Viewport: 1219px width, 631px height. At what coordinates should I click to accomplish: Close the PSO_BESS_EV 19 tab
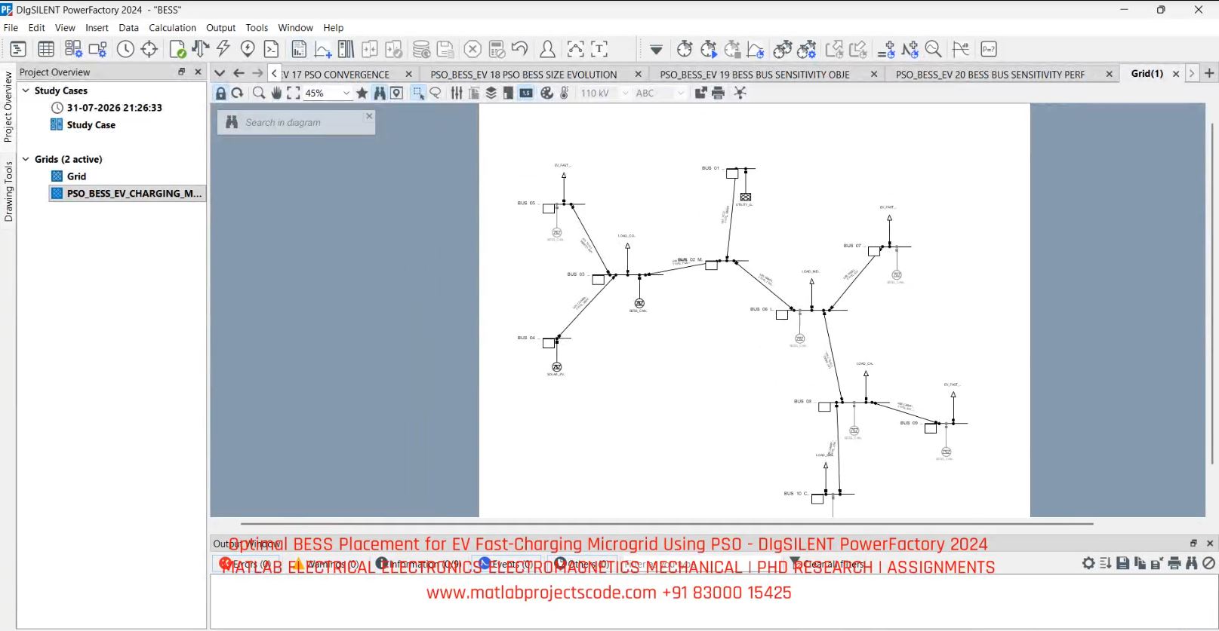point(874,74)
